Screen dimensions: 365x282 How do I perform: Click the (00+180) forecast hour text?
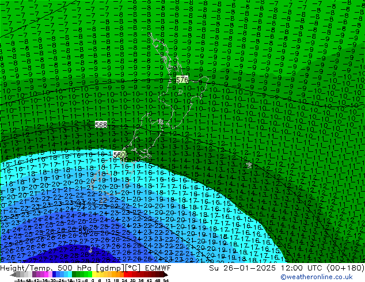point(345,268)
